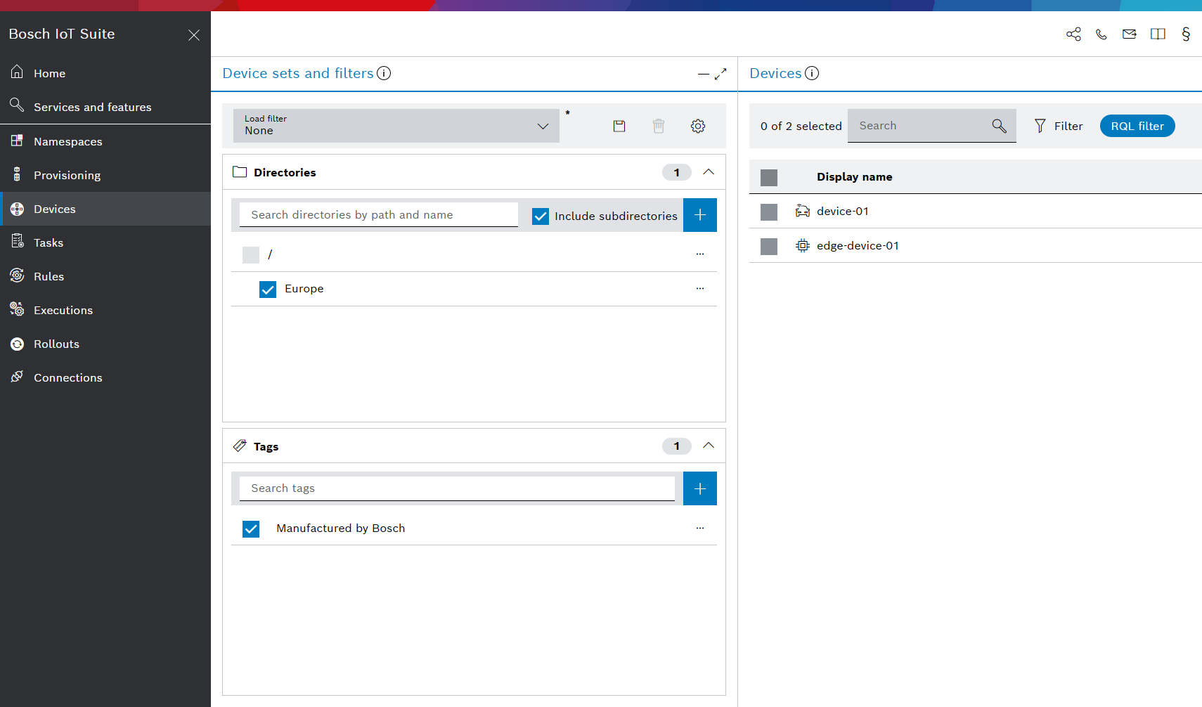Select the edge-device-01 checkbox

click(x=769, y=246)
